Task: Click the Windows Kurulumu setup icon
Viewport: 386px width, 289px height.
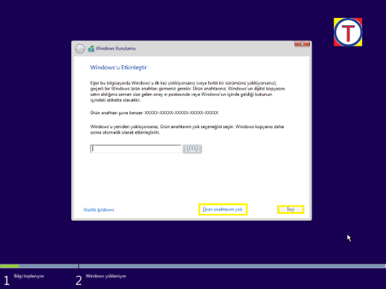Action: [x=91, y=48]
